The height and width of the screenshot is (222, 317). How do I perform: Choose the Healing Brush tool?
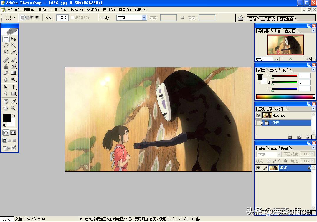click(5, 60)
